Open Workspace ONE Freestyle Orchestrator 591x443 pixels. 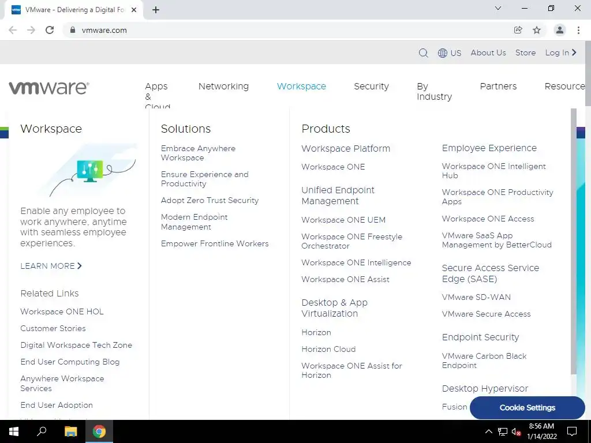click(x=351, y=241)
